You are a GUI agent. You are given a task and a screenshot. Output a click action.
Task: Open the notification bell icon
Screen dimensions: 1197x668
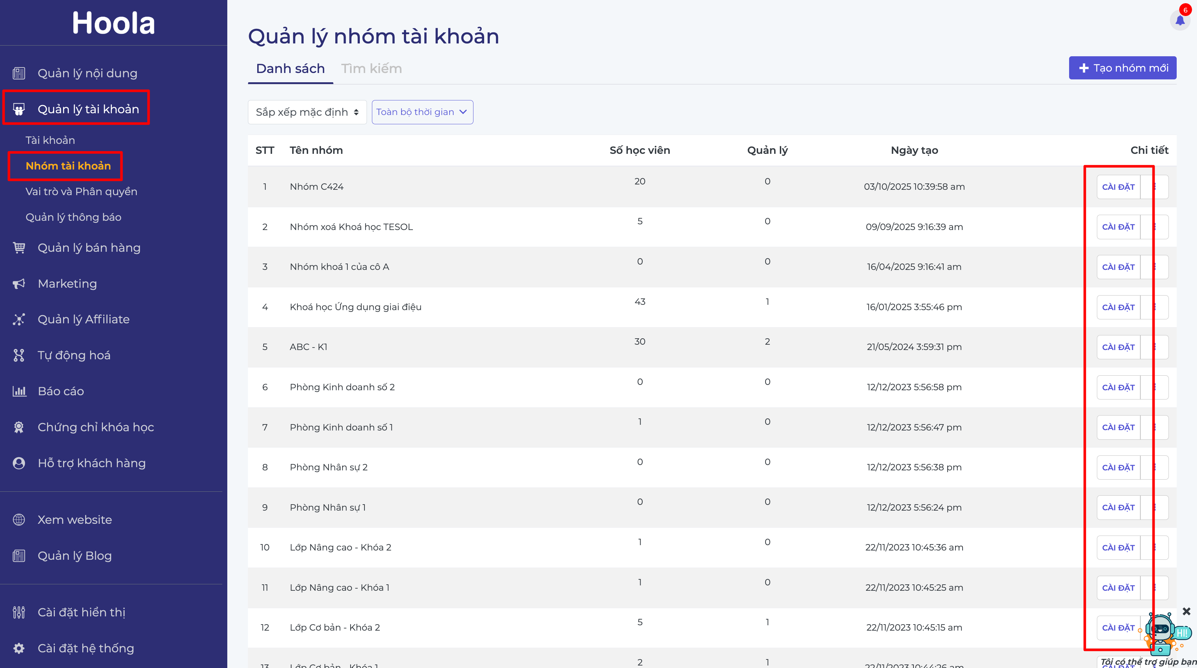pos(1180,20)
